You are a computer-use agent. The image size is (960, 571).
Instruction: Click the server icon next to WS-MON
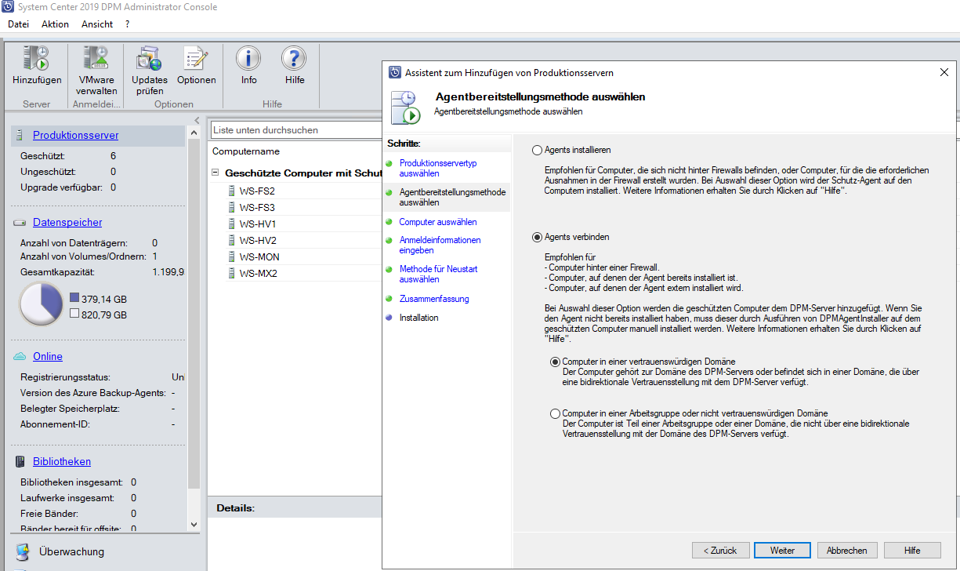tap(231, 256)
